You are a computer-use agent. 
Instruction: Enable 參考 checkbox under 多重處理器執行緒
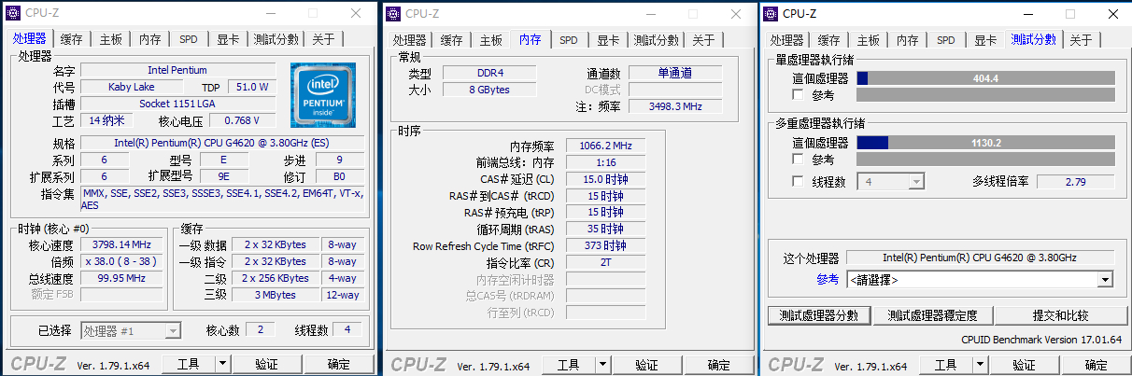pos(798,160)
